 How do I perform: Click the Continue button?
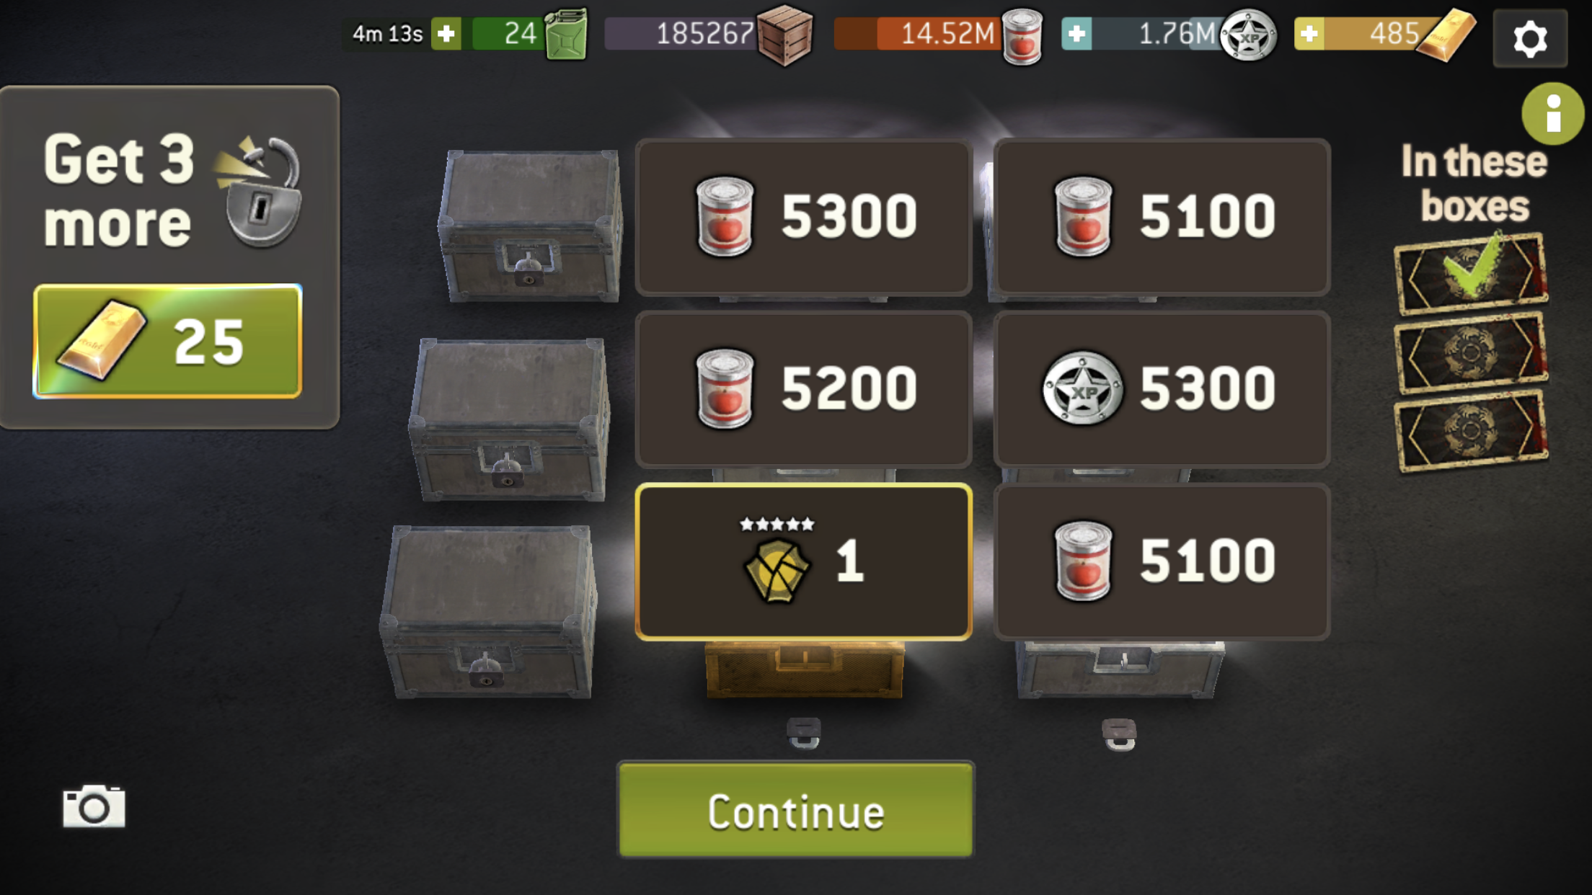point(796,810)
